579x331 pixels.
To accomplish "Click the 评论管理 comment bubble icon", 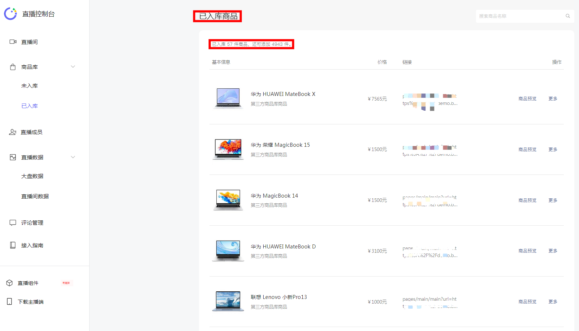I will coord(13,223).
